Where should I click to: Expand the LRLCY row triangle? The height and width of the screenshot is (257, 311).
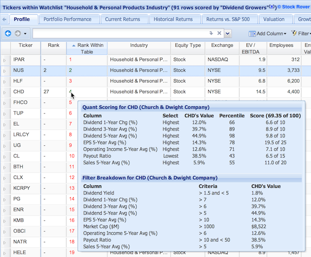tap(4, 135)
